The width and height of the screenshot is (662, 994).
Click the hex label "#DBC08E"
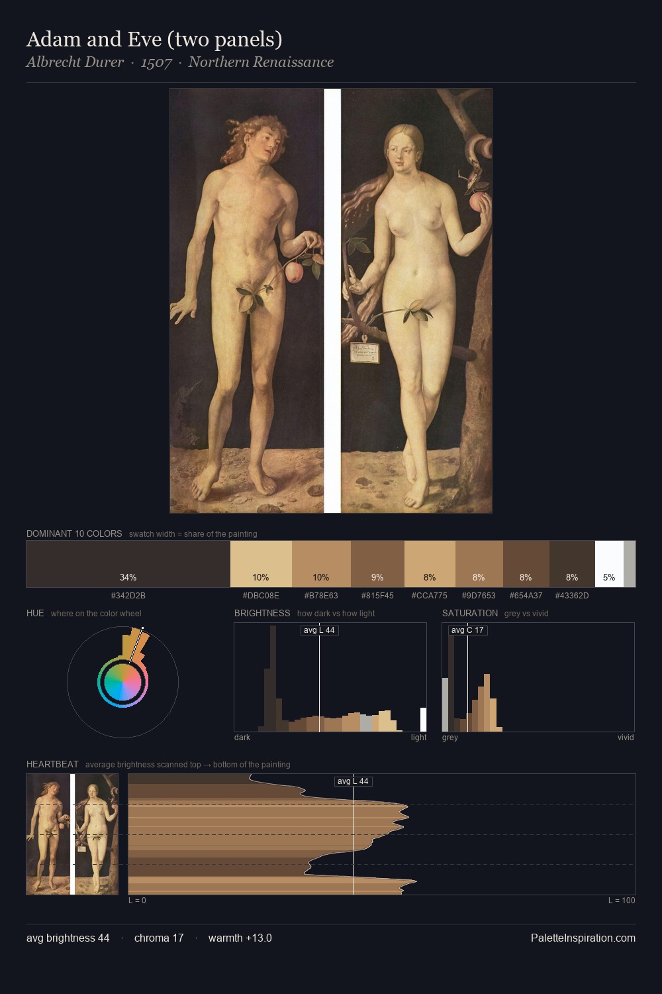click(261, 595)
